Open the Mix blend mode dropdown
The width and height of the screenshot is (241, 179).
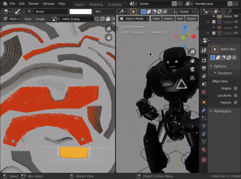(104, 12)
